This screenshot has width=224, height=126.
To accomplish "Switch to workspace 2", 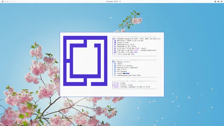I will pyautogui.click(x=8, y=1).
